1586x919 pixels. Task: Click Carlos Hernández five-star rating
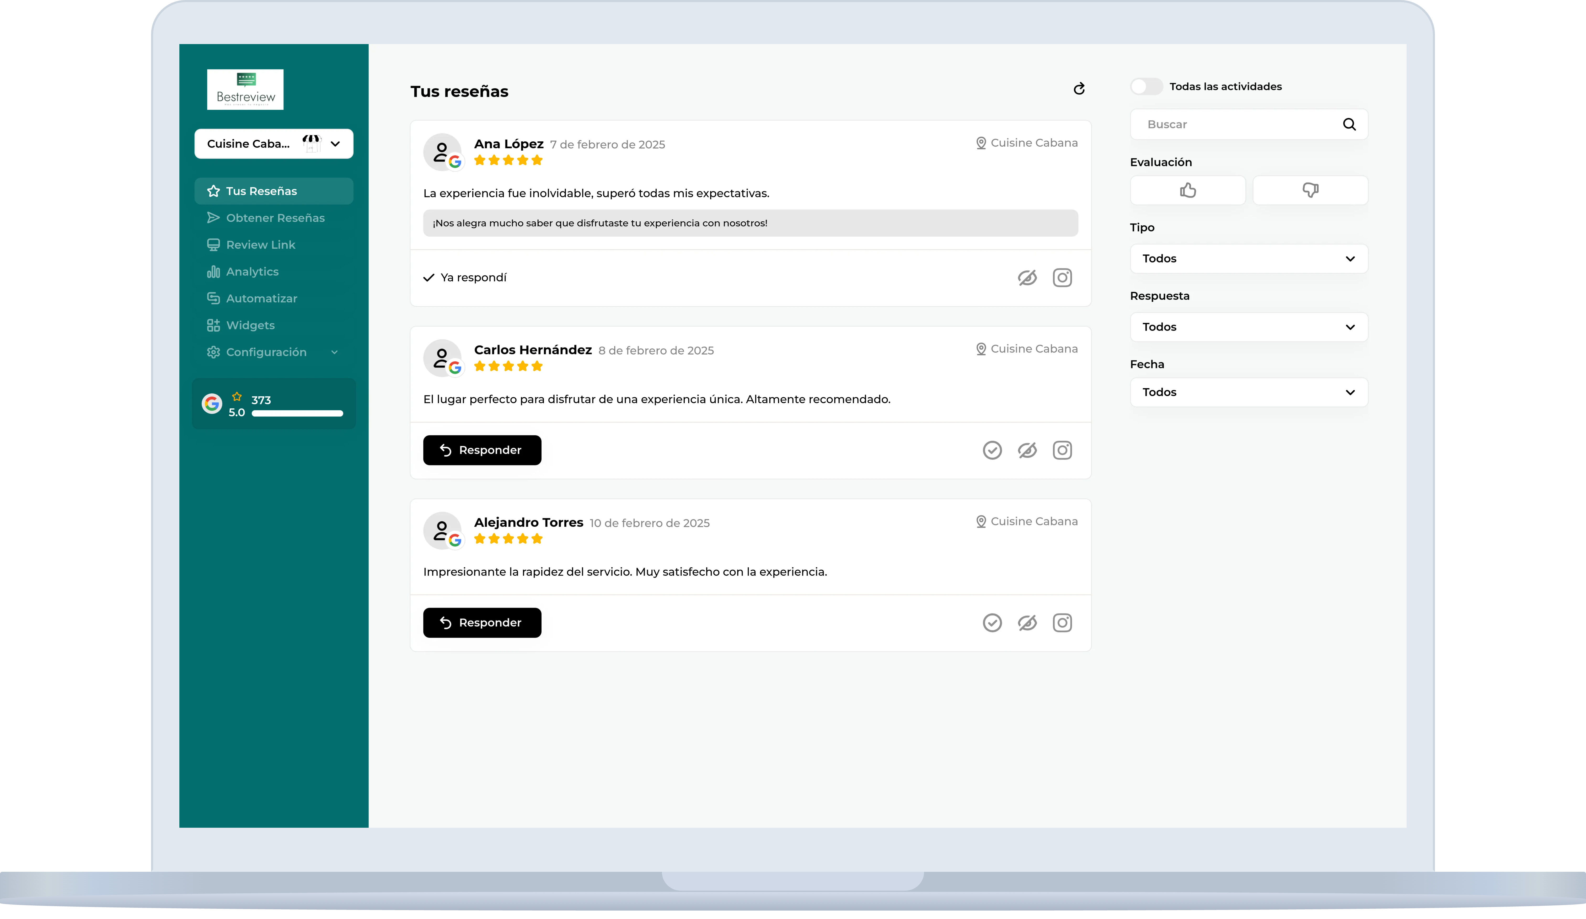pos(508,366)
